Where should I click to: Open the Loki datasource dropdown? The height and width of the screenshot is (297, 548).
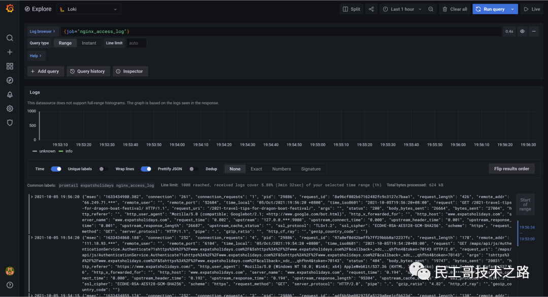pos(89,9)
